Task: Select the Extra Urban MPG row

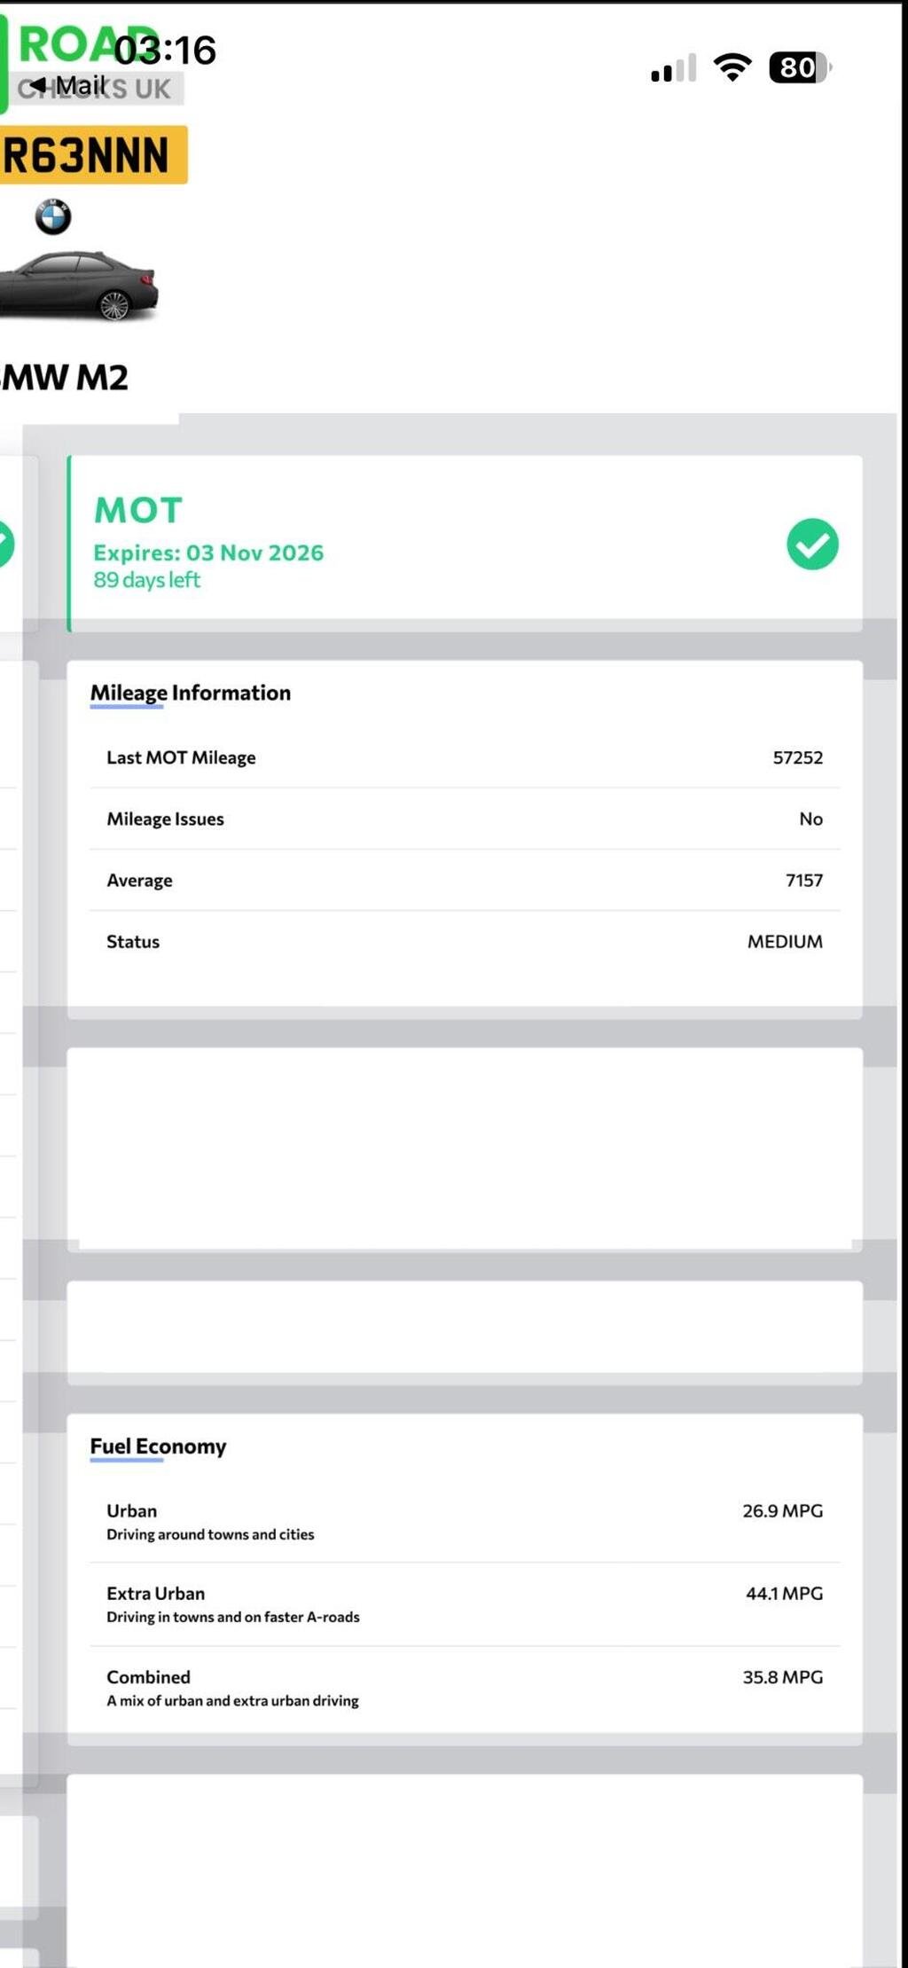Action: (465, 1604)
